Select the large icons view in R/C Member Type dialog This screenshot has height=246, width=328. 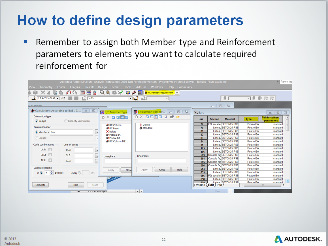tap(113, 117)
